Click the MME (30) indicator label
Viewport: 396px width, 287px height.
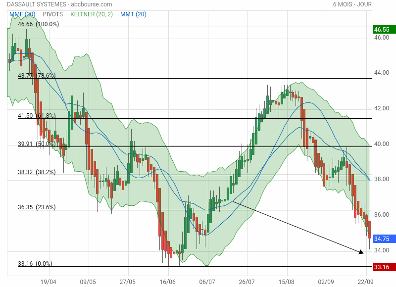(x=22, y=14)
